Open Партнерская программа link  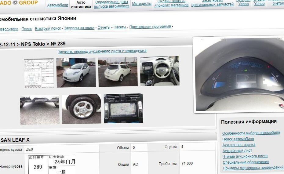[150, 27]
